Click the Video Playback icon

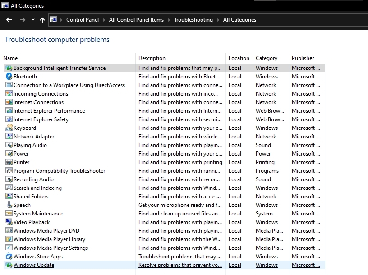coord(9,222)
